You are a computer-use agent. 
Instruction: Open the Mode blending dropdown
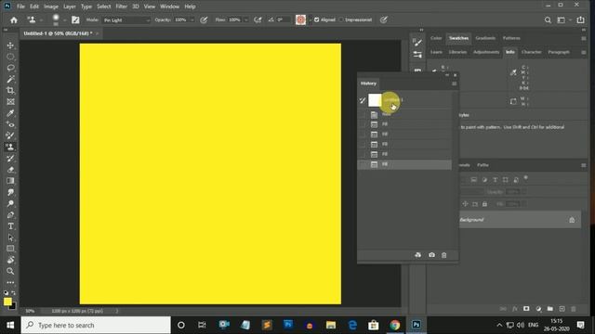coord(126,20)
